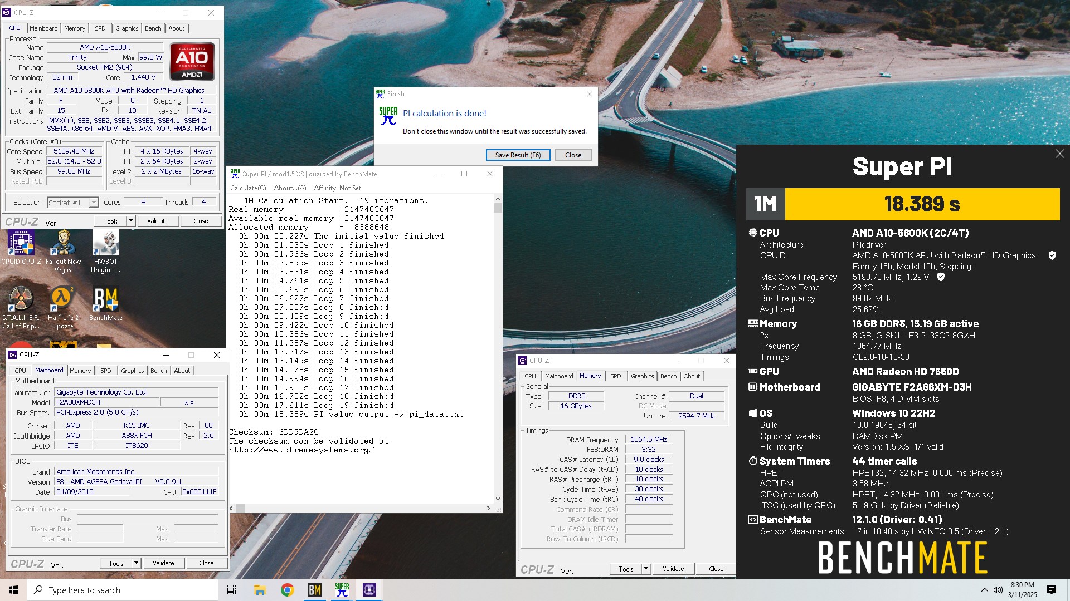Switch to CPU-Z taskbar icon
The image size is (1070, 601).
coord(369,590)
